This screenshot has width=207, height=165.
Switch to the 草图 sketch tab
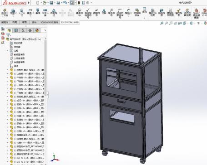click(x=25, y=22)
